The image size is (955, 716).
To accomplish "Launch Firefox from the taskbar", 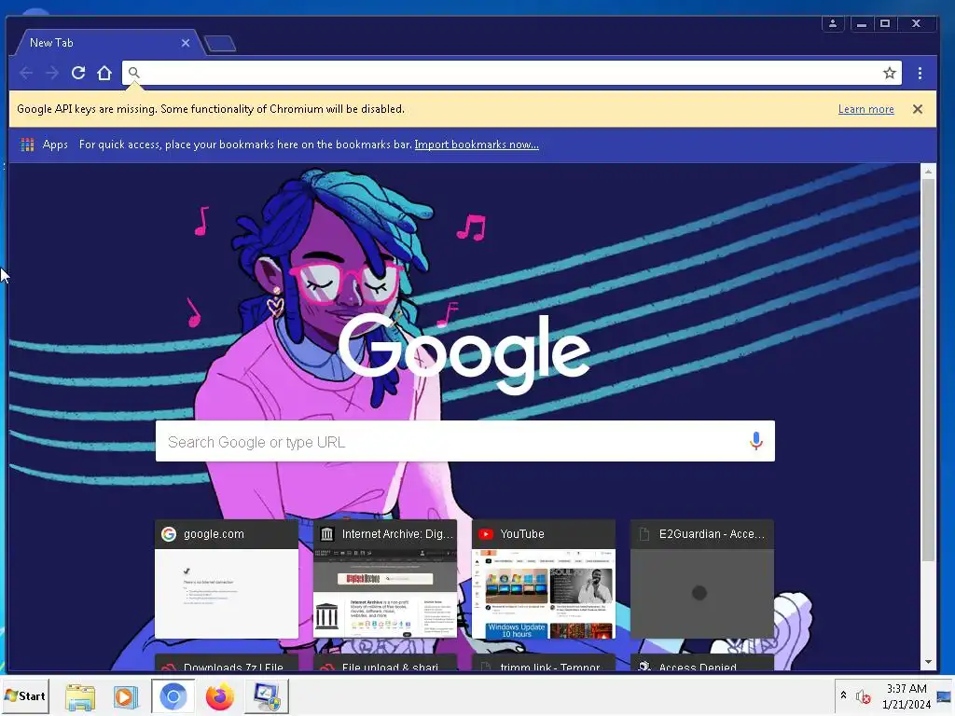I will 219,696.
